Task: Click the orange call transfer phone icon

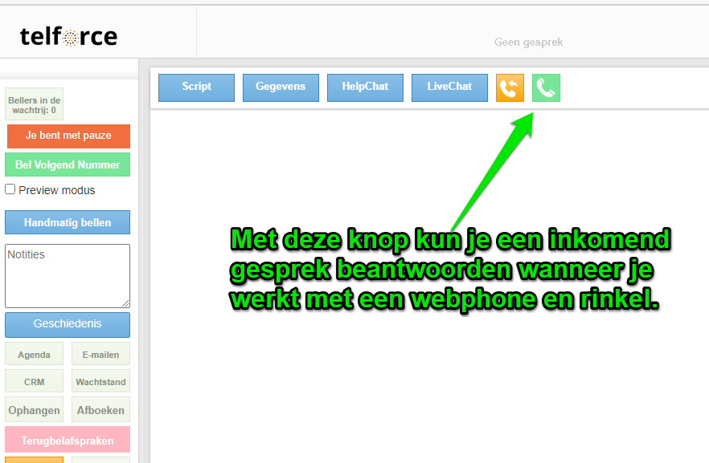Action: 510,87
